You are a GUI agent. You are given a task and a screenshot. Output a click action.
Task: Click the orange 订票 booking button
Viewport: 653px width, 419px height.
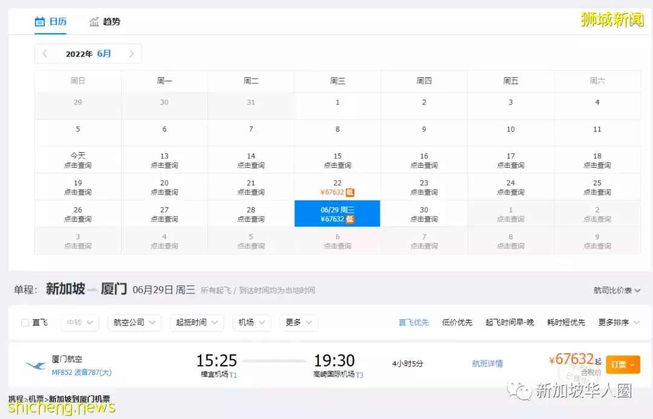coord(623,364)
